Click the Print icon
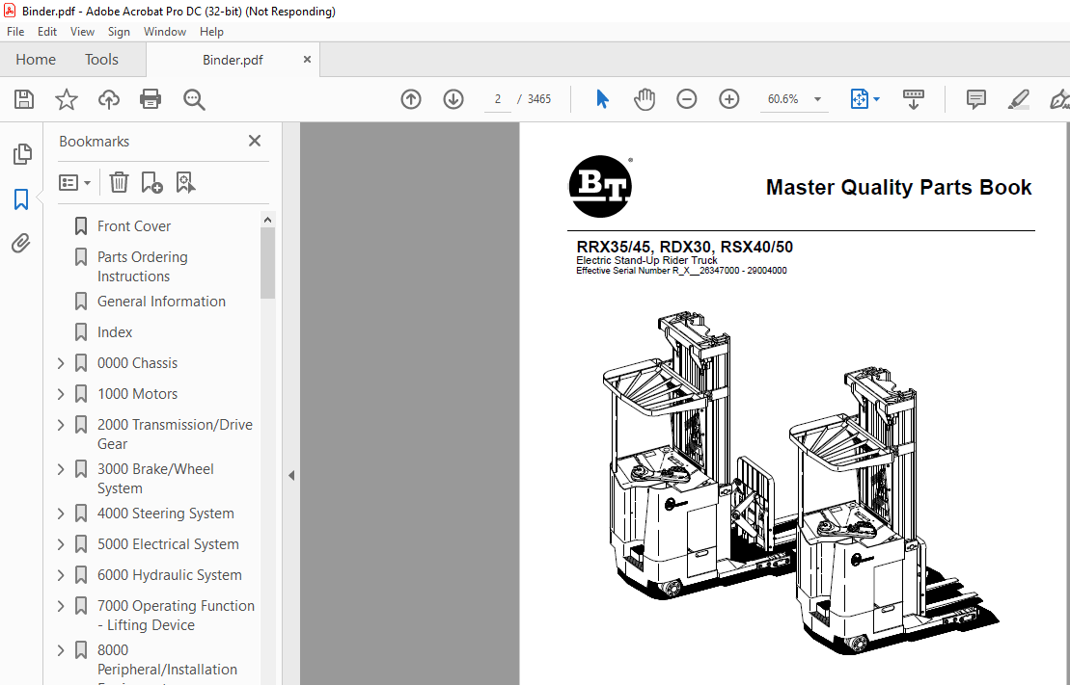Image resolution: width=1070 pixels, height=685 pixels. point(151,99)
